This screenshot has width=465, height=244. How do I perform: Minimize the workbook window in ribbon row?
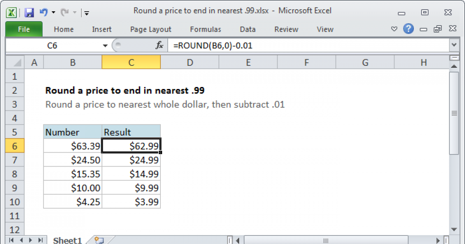[424, 29]
